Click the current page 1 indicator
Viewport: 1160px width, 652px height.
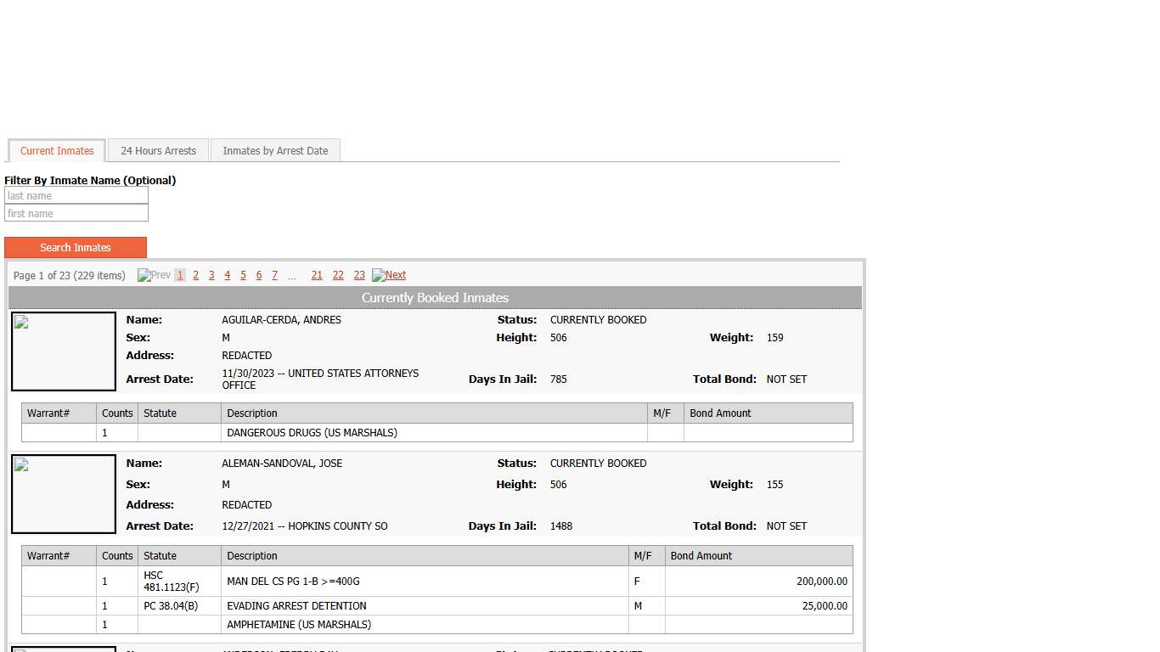180,275
